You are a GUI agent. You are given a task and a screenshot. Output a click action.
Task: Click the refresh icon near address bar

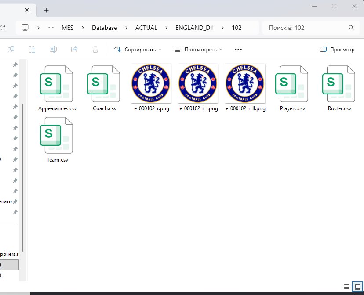tap(3, 28)
